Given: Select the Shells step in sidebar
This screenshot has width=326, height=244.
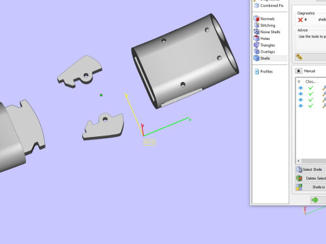Looking at the screenshot, I should 270,58.
